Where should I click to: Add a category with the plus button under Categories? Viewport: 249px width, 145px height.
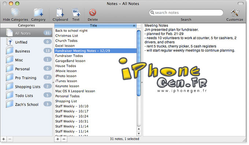coord(4,139)
